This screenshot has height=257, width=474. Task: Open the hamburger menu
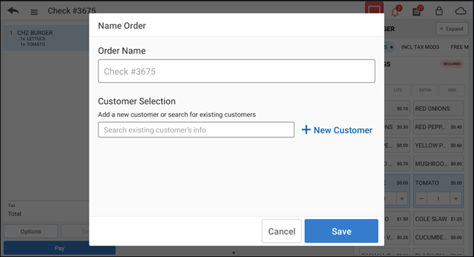pyautogui.click(x=34, y=12)
